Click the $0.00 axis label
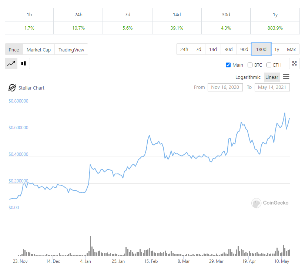The height and width of the screenshot is (268, 305). 14,208
